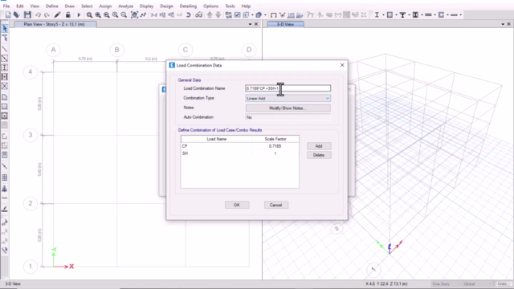
Task: Select the CP row in load table
Action: [239, 146]
